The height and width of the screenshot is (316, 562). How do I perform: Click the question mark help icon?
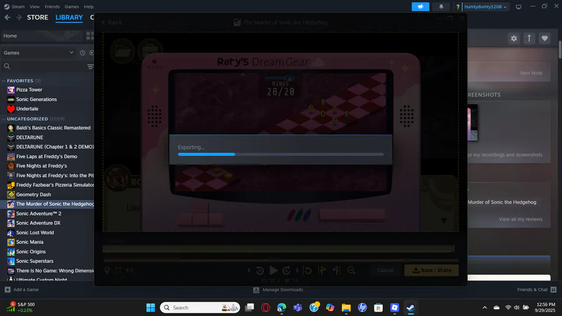458,7
